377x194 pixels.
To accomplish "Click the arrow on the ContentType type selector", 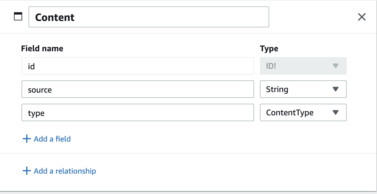I will [x=336, y=112].
